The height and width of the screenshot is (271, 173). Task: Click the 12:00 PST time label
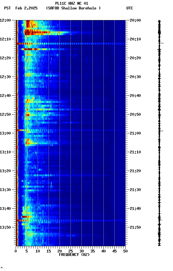5,20
